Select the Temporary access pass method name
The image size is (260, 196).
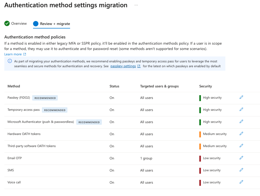point(24,110)
